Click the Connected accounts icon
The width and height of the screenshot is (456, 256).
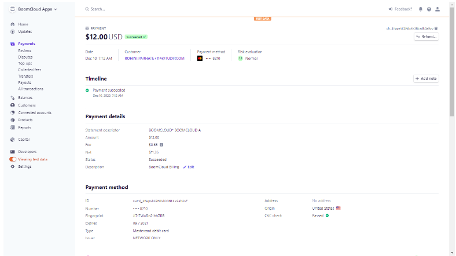point(13,112)
